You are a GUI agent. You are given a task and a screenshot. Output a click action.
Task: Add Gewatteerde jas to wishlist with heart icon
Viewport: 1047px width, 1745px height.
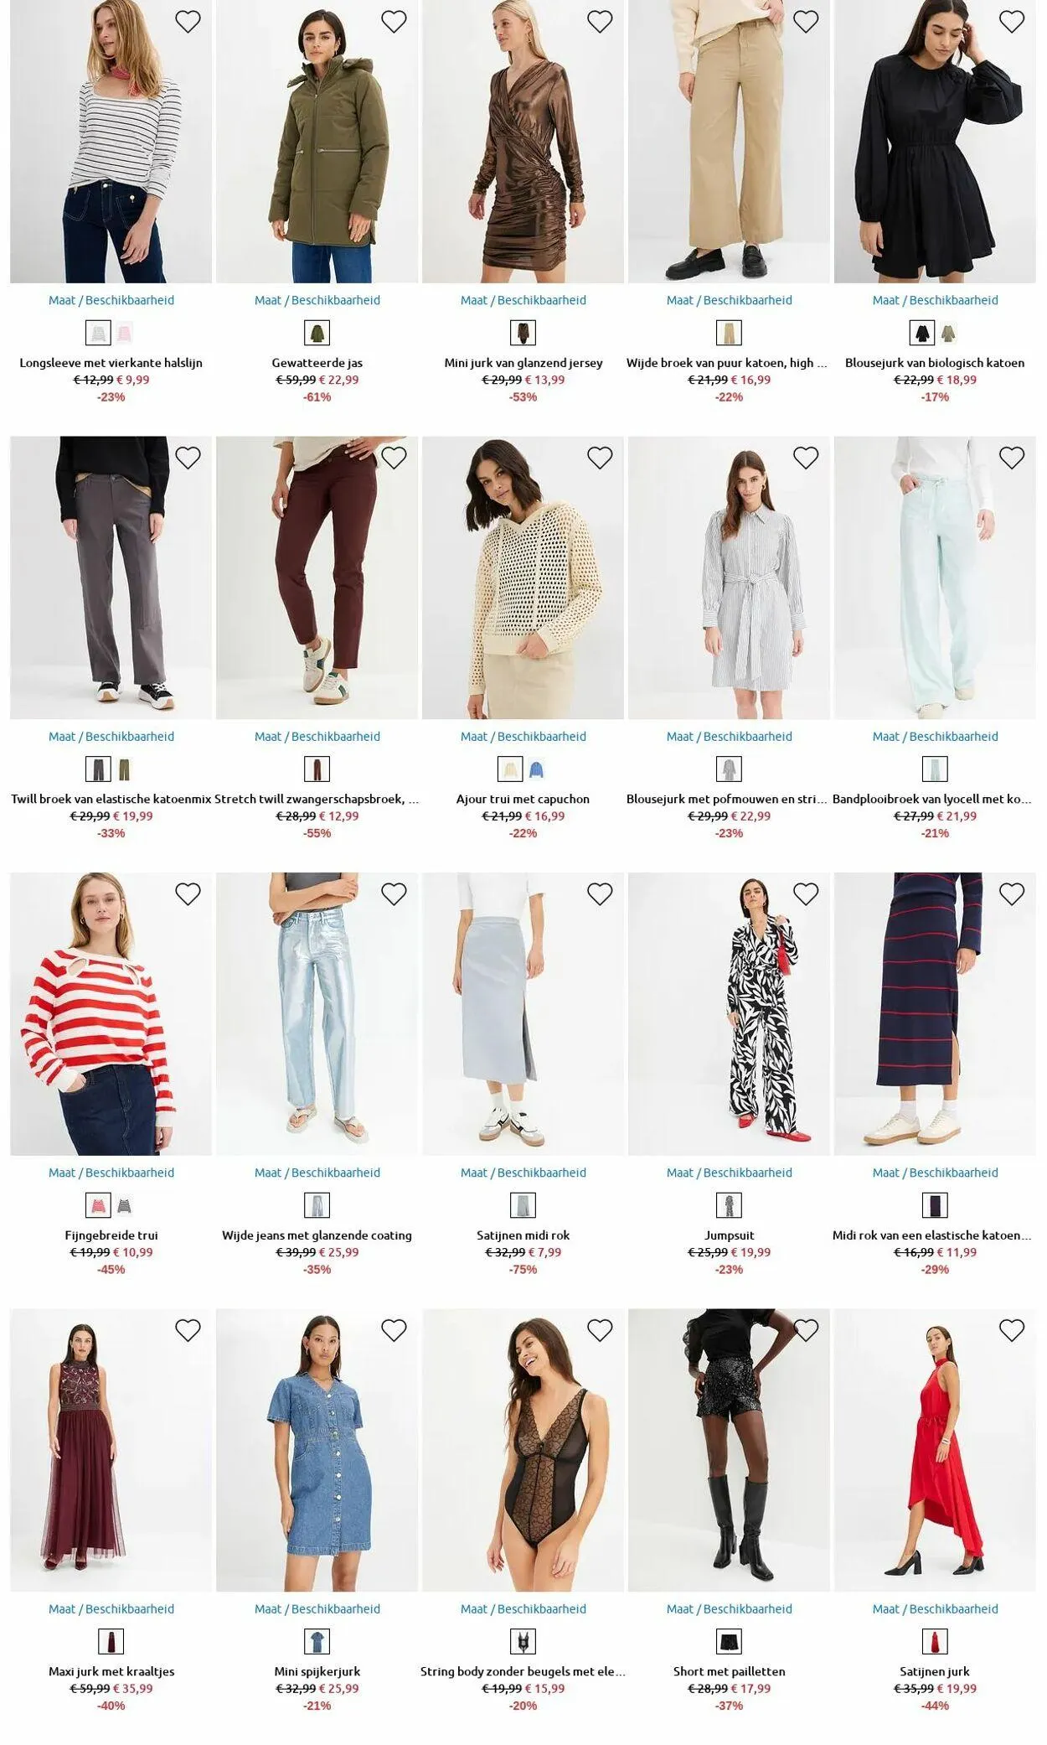[x=394, y=21]
